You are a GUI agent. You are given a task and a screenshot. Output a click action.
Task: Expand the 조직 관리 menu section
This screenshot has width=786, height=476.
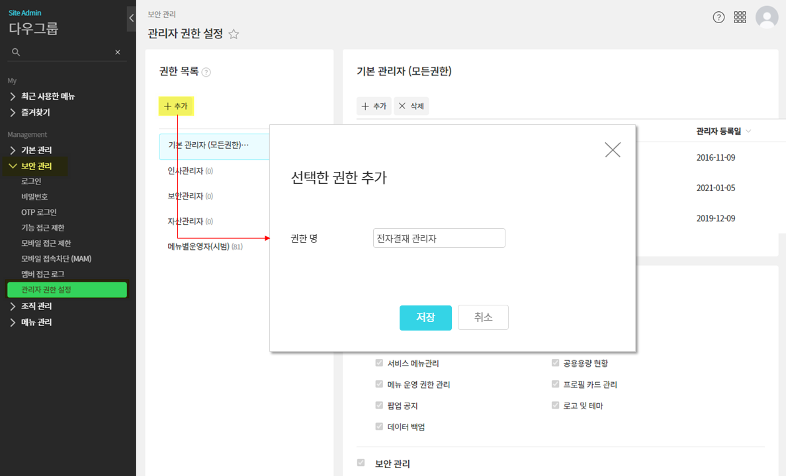click(13, 306)
